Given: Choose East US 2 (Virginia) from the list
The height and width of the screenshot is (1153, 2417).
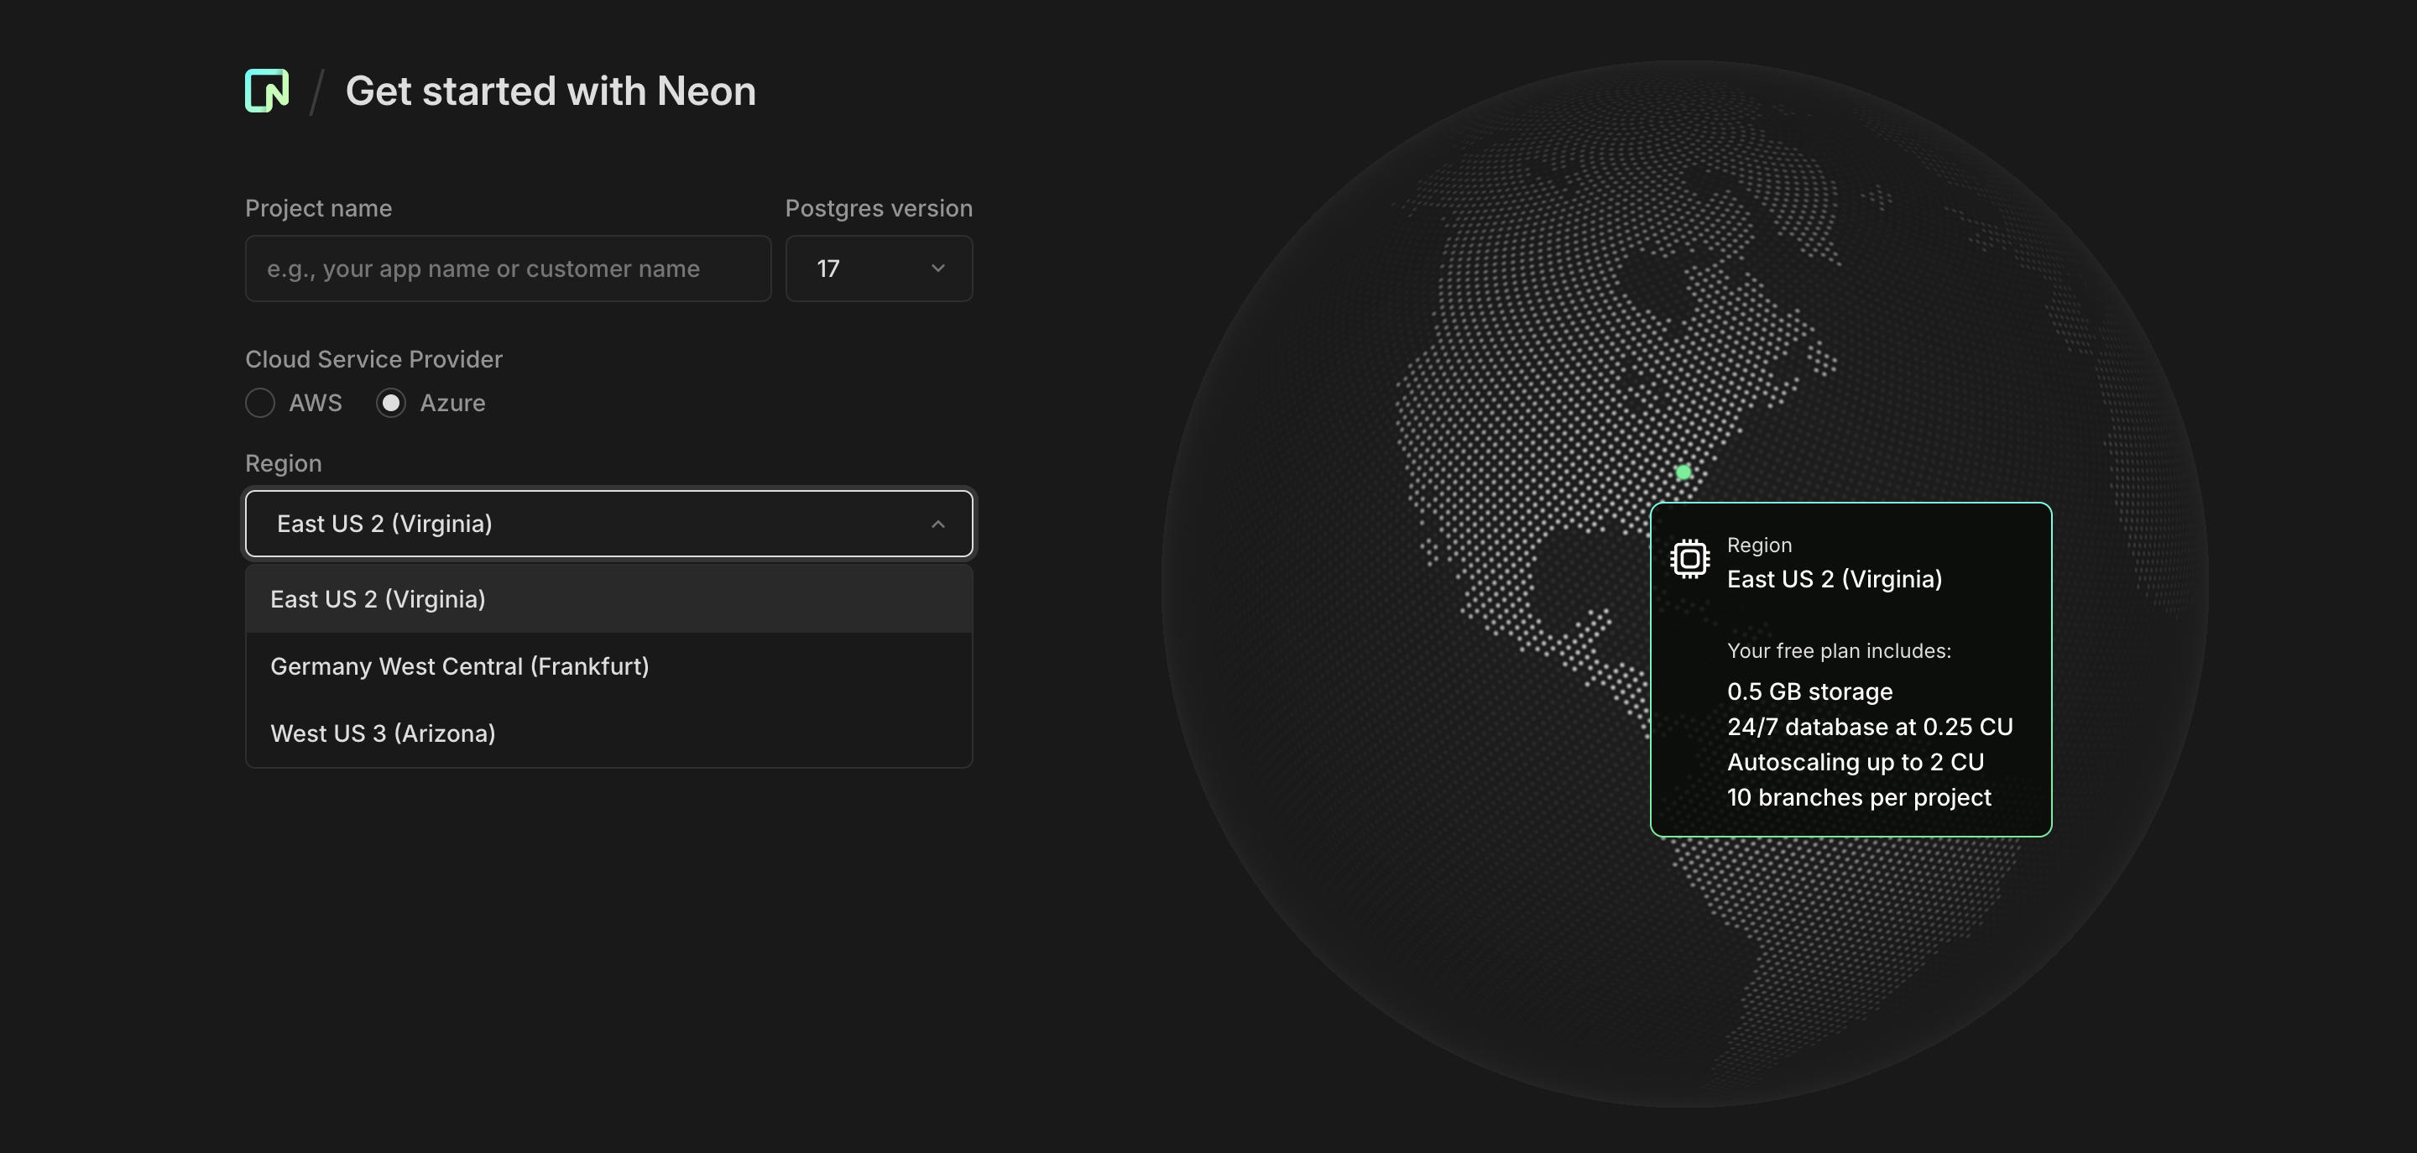Looking at the screenshot, I should point(609,599).
